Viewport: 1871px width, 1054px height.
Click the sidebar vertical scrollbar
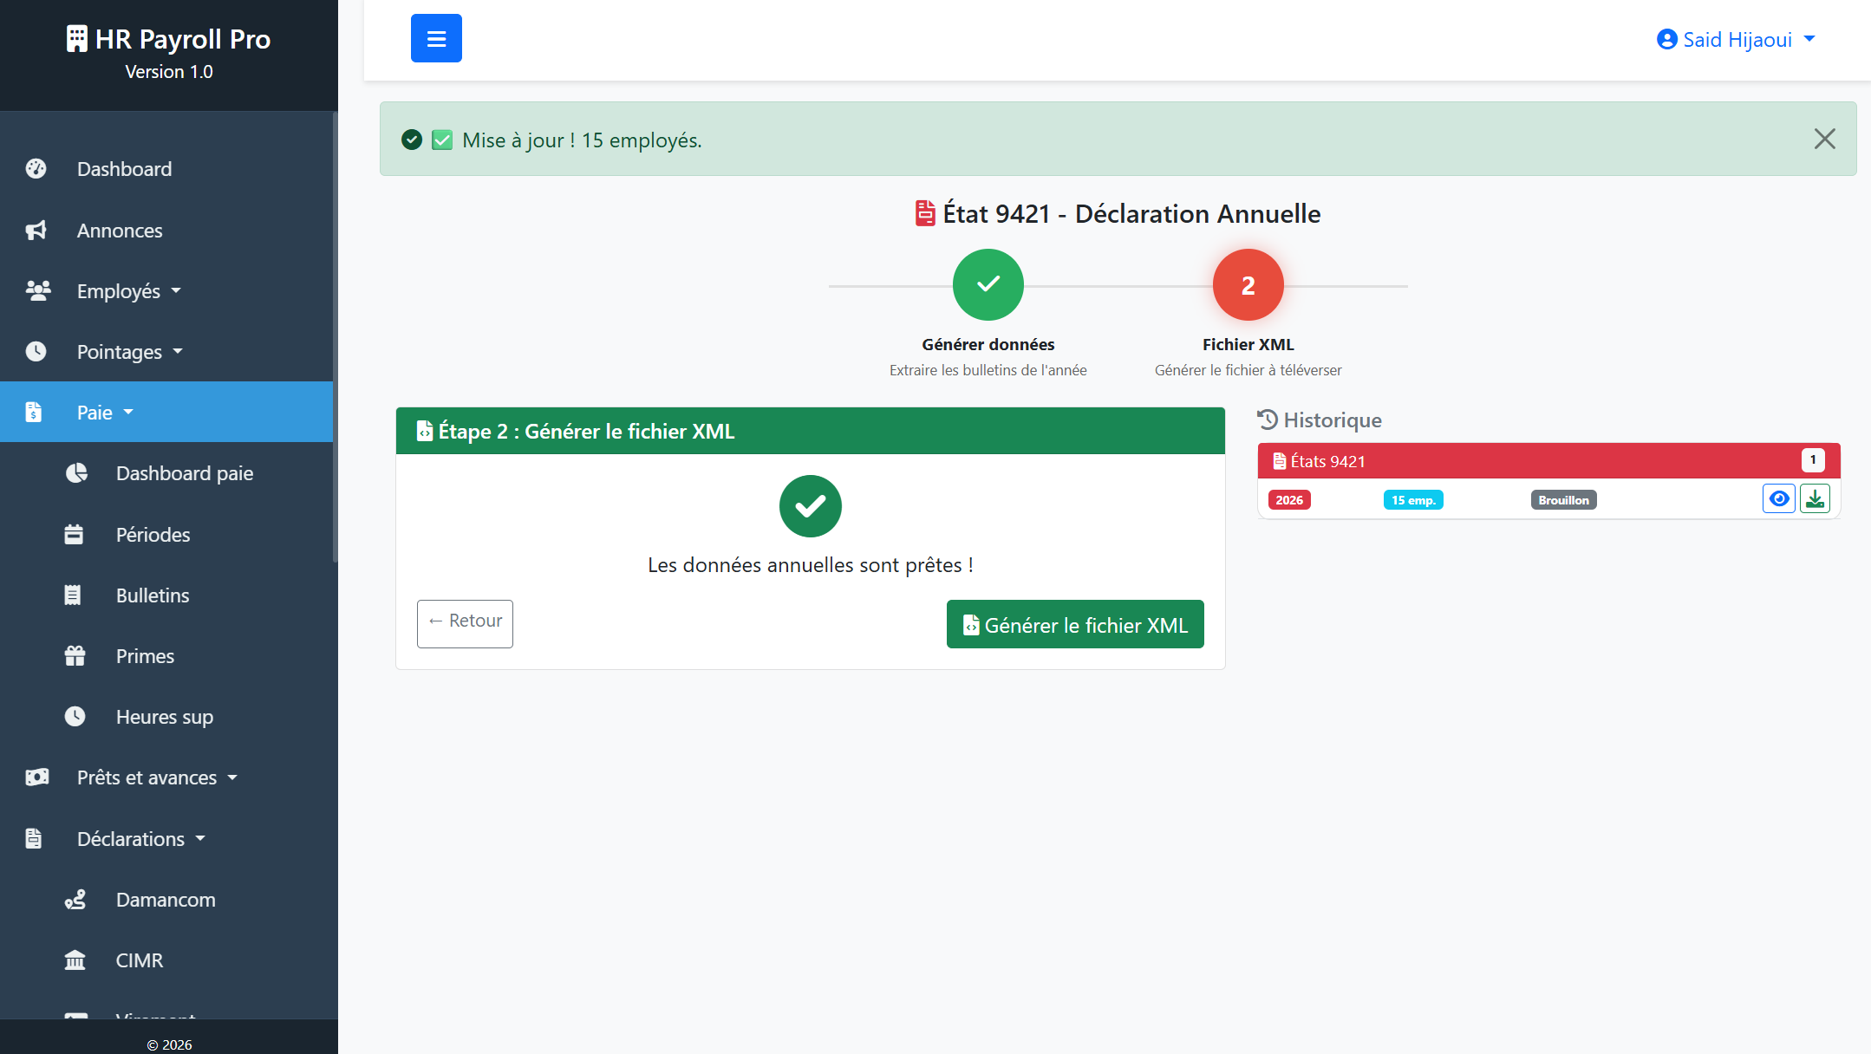click(x=335, y=338)
